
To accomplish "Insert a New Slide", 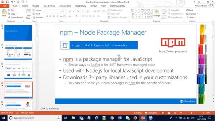I will (x=29, y=14).
